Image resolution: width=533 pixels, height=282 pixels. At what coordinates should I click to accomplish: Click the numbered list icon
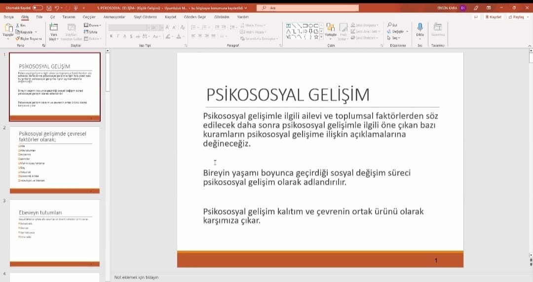coord(204,27)
